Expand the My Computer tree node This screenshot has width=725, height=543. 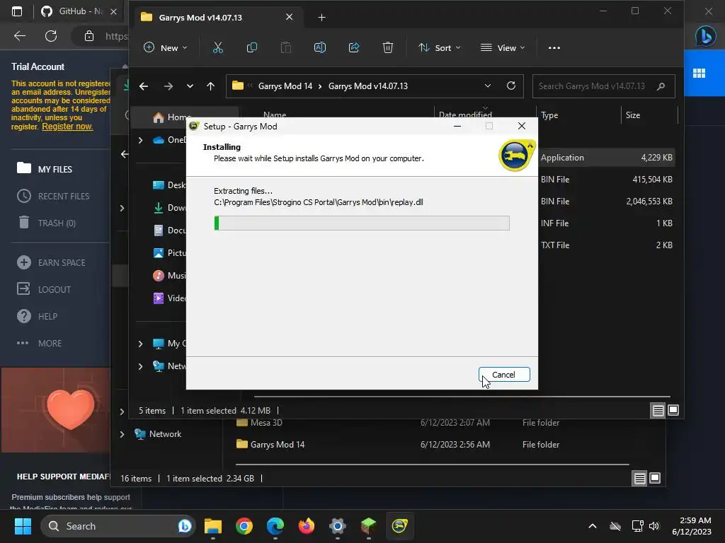(141, 344)
